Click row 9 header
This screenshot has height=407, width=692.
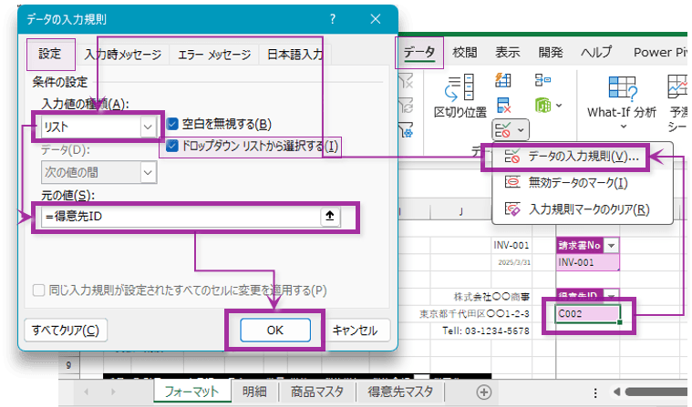69,365
